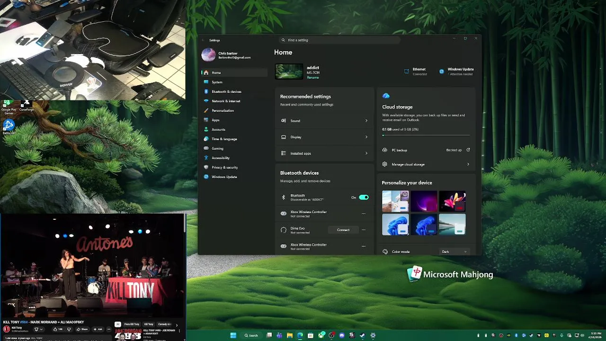Dislike the Kill Tony video
606x341 pixels.
69,329
